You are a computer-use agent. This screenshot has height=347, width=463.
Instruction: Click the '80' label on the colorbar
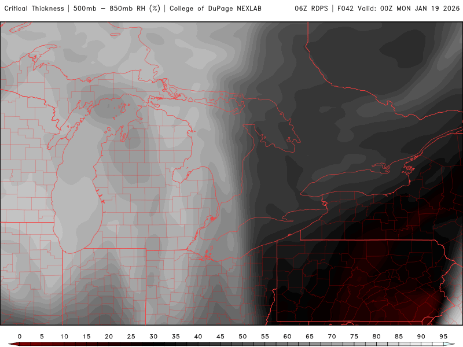[377, 337]
